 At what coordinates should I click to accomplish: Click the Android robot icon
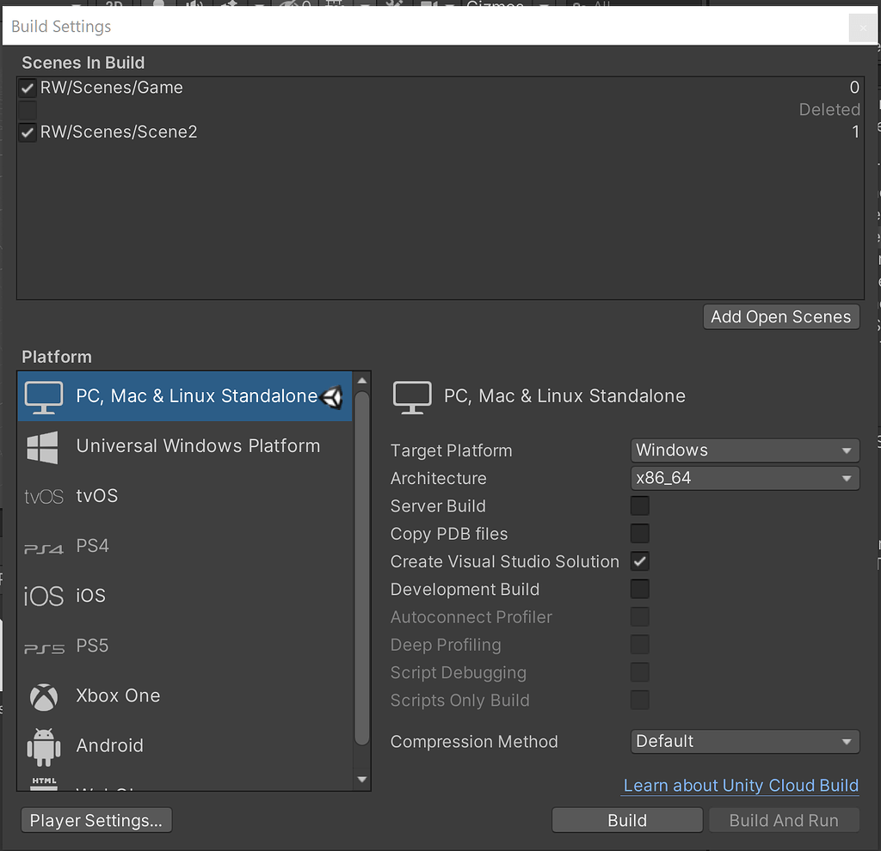pyautogui.click(x=44, y=746)
